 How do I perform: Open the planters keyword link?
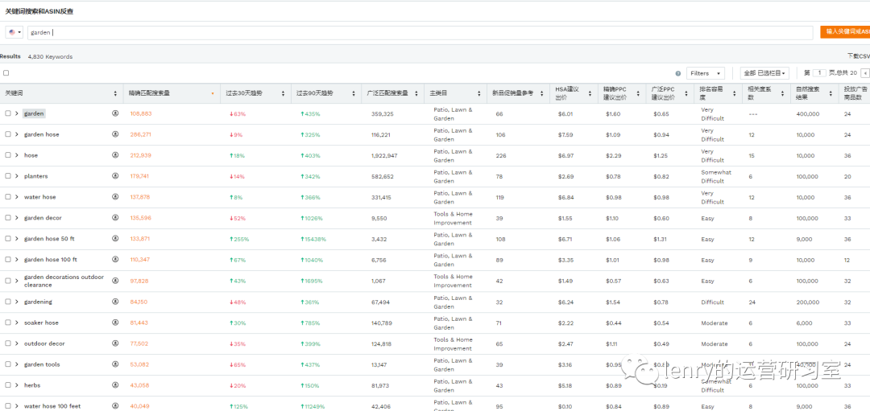[x=35, y=176]
